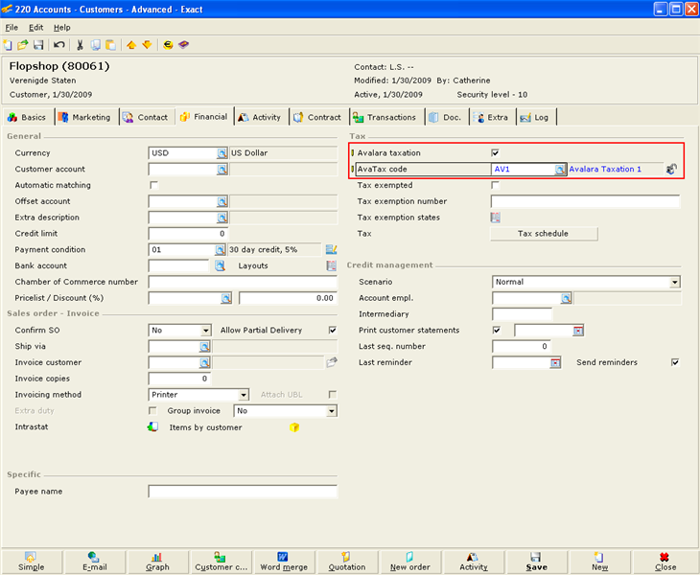
Task: Open the Edit menu
Action: (35, 28)
